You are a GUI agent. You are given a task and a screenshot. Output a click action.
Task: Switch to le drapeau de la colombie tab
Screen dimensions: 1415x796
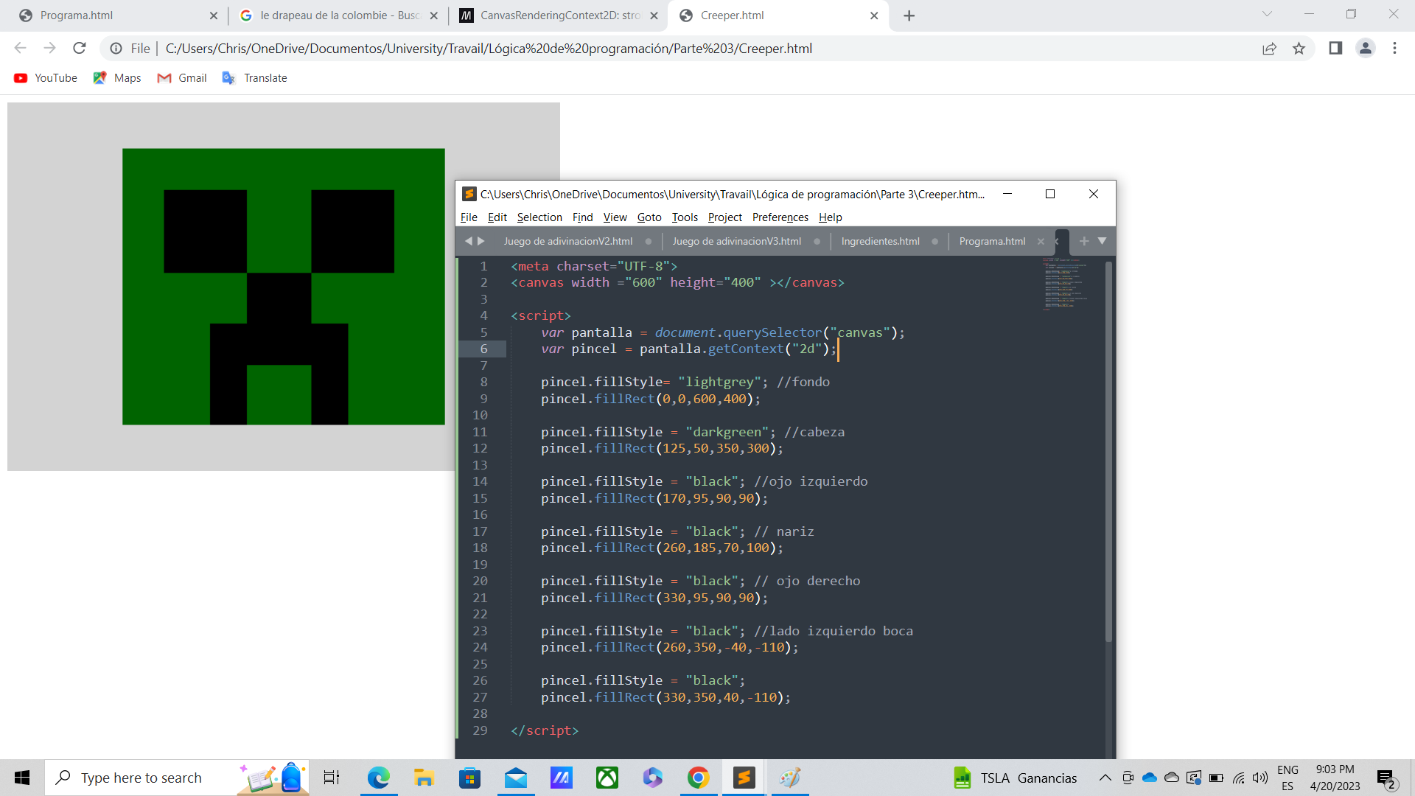[338, 15]
